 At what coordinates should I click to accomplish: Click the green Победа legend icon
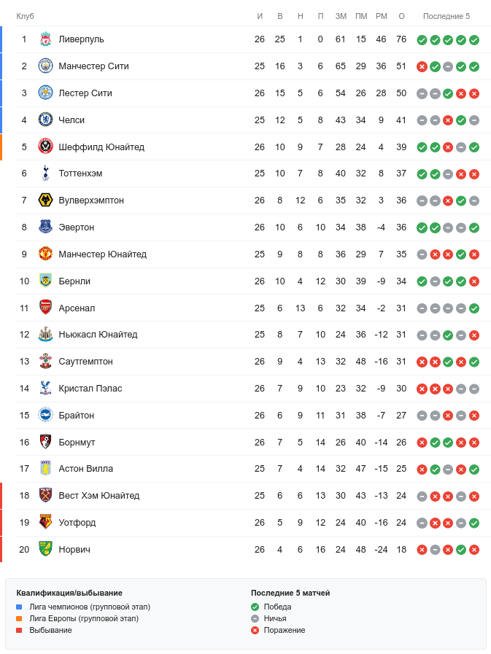pos(255,607)
